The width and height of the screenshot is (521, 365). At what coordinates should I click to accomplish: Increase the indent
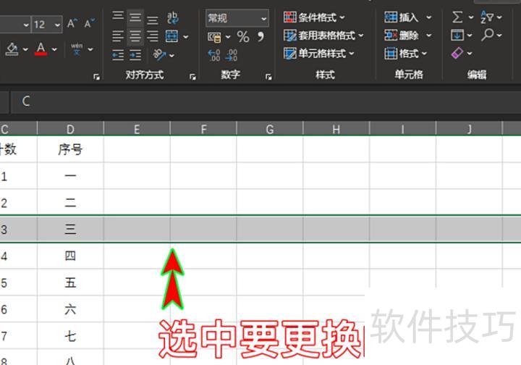click(135, 55)
